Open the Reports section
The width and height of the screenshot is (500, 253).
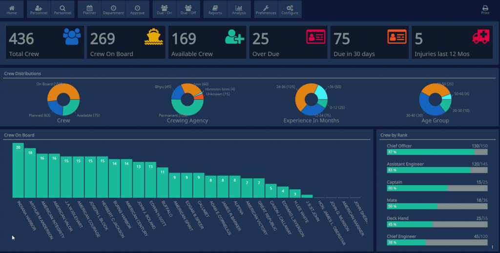click(x=215, y=9)
